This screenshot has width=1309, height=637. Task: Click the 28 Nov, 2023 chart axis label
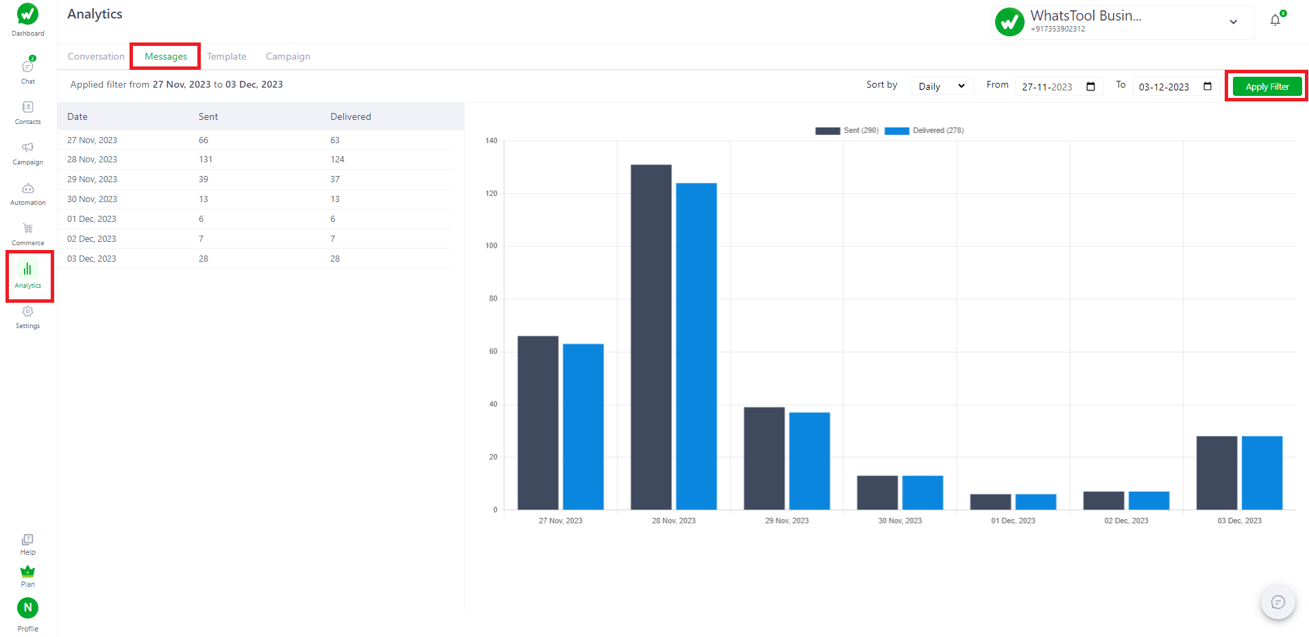674,521
